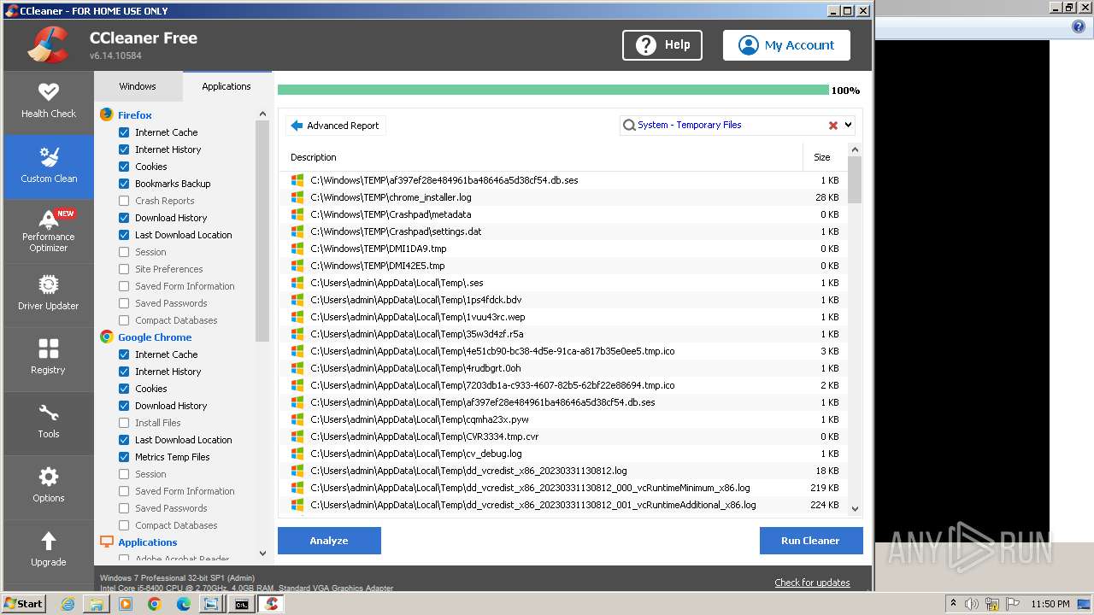Enable Firefox Saved Passwords checkbox
1094x615 pixels.
pyautogui.click(x=124, y=303)
